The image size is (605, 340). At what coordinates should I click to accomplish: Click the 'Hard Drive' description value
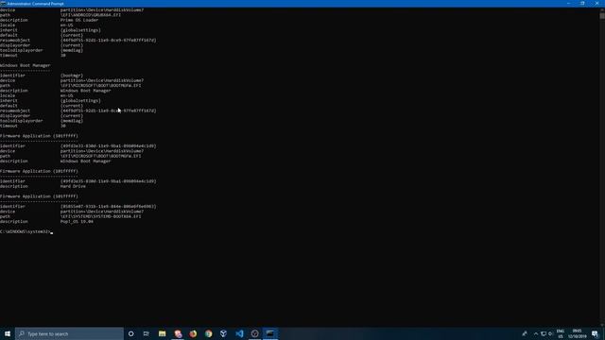73,186
